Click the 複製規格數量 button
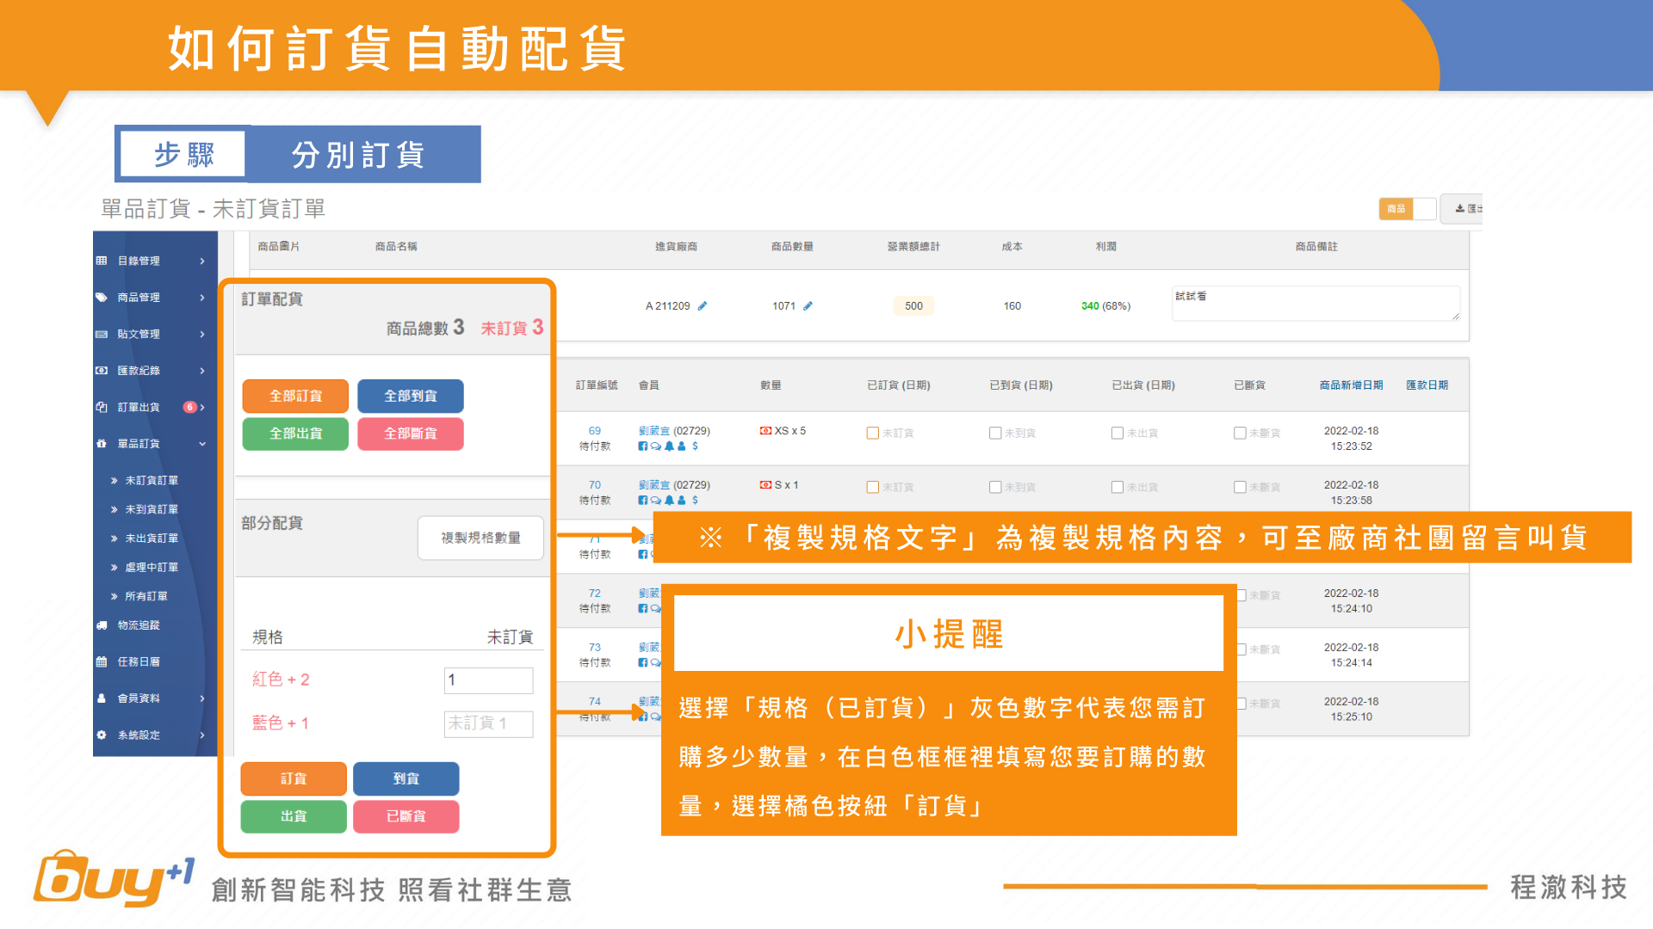 pos(480,538)
